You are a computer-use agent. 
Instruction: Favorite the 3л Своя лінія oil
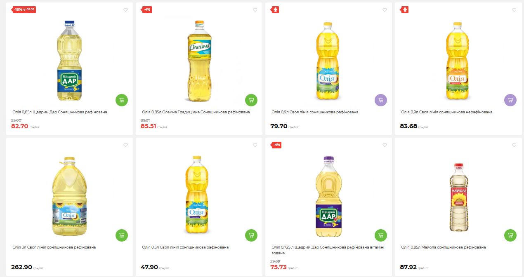126,145
